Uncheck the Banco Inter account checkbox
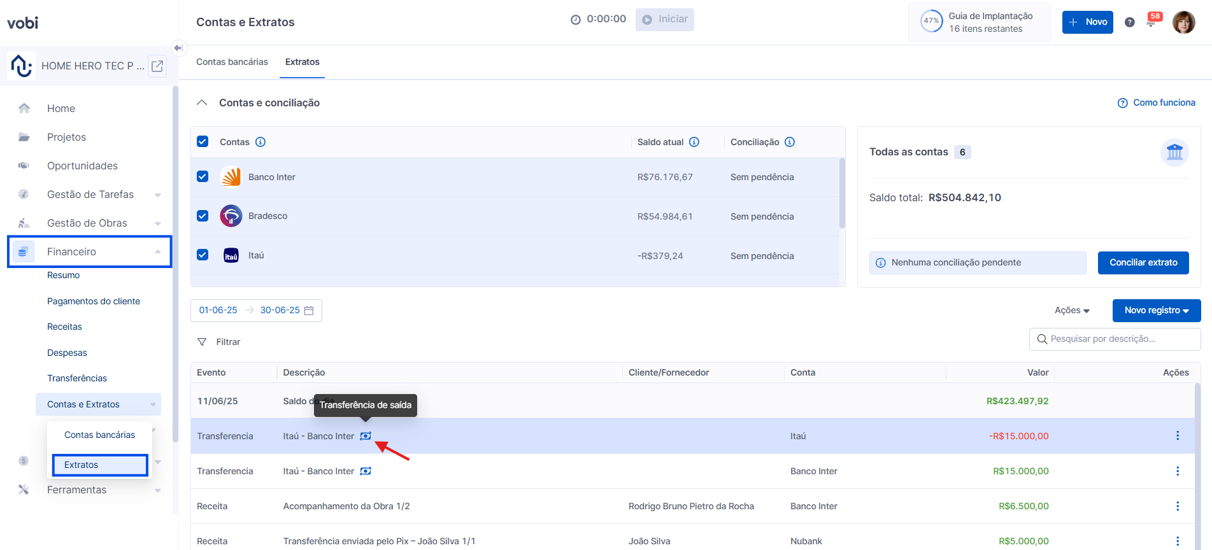This screenshot has width=1212, height=550. (203, 176)
